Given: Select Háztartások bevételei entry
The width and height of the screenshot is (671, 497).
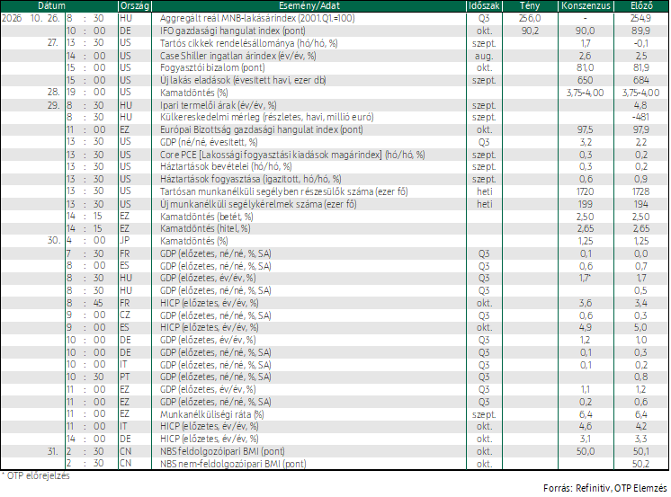Looking at the screenshot, I should coord(226,167).
